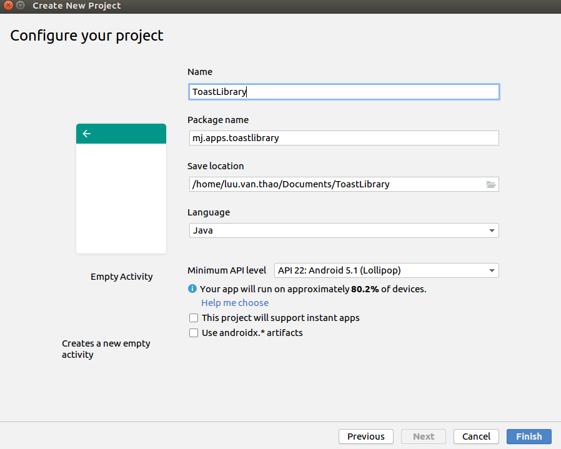Viewport: 561px width, 449px height.
Task: Open the Language dropdown showing Java
Action: click(x=343, y=230)
